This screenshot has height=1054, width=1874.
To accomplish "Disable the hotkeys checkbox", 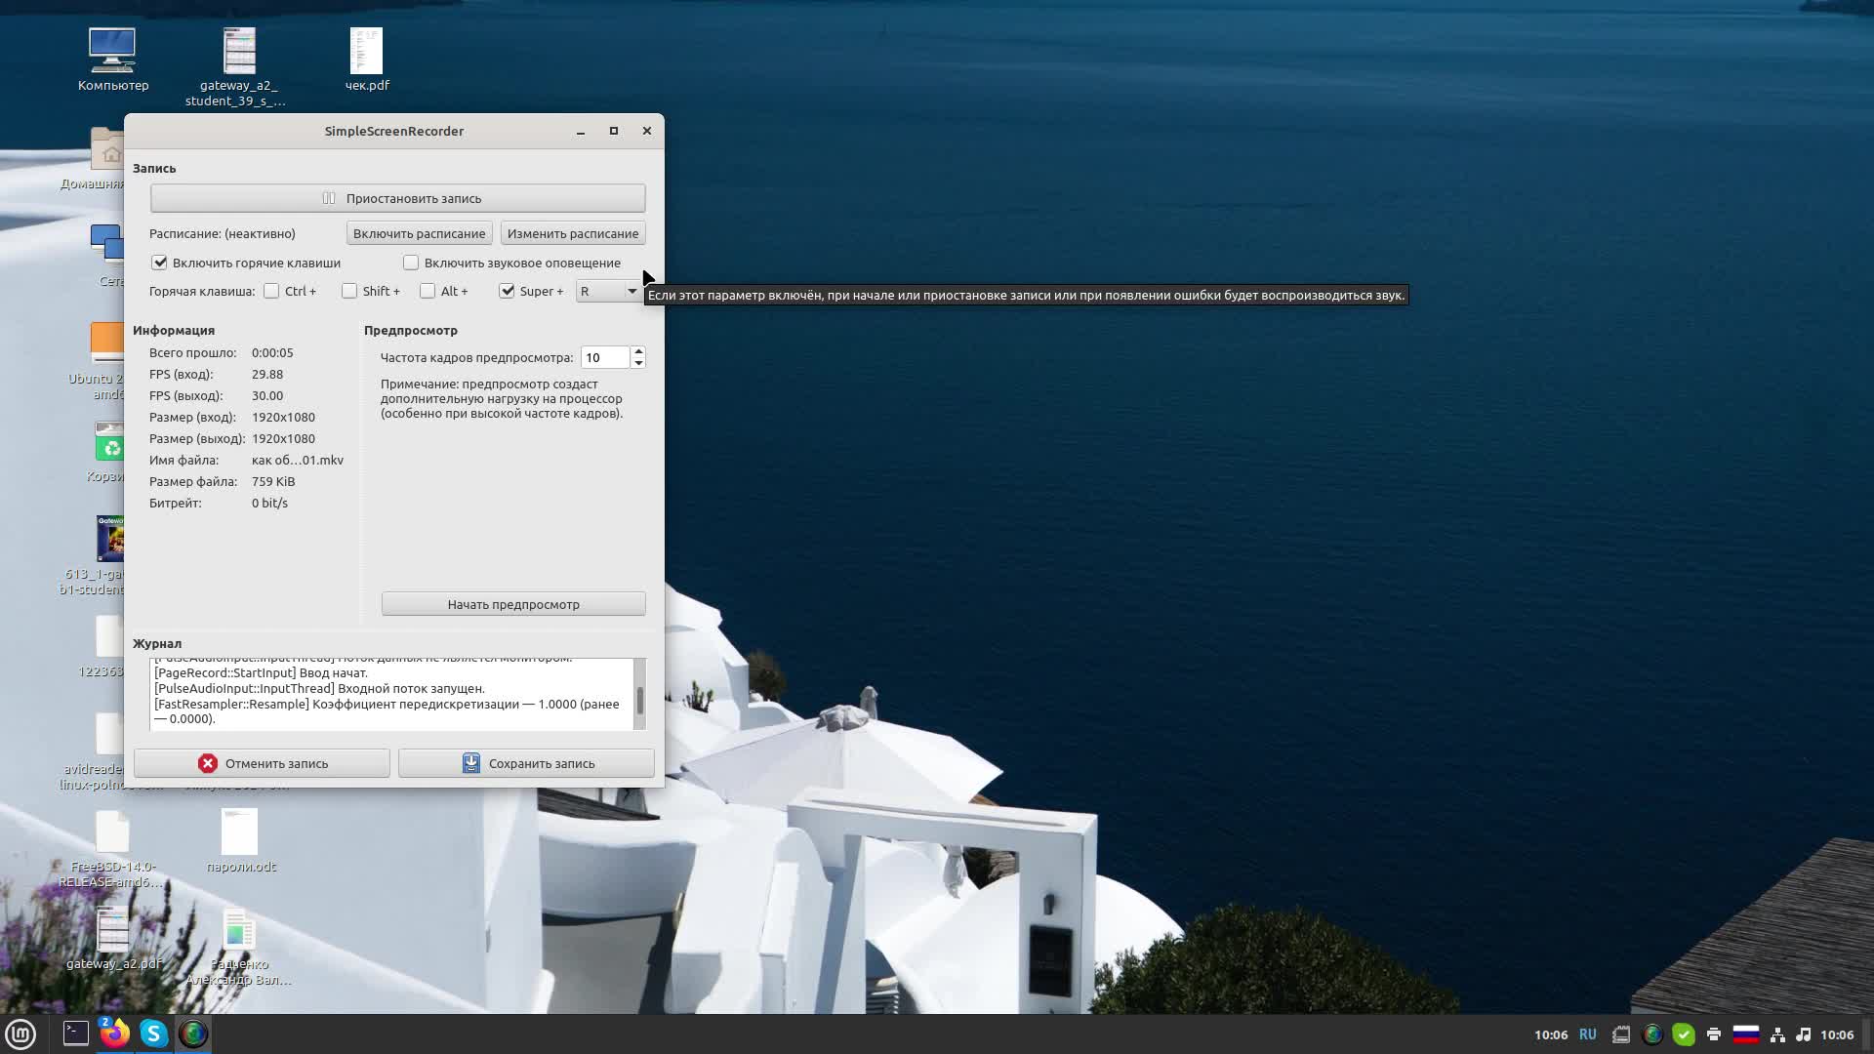I will [160, 263].
